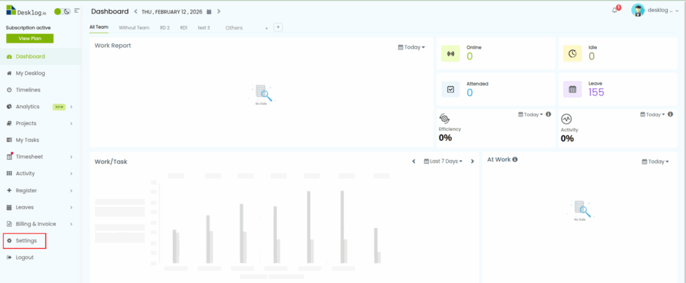Open the Last 7 Days range dropdown

(x=443, y=161)
